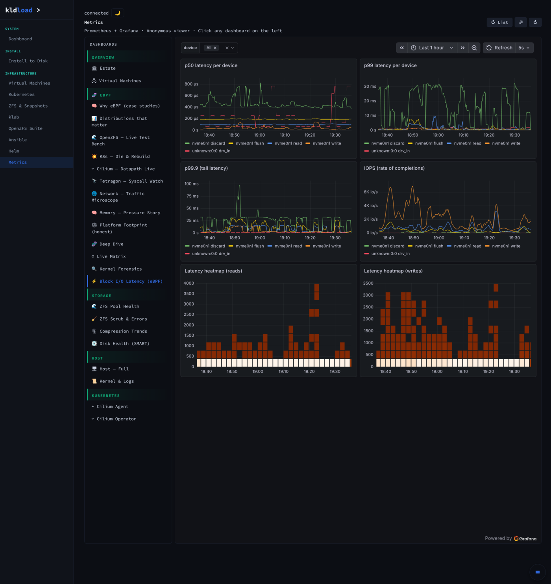
Task: Toggle the dark mode moon icon
Action: tap(118, 13)
